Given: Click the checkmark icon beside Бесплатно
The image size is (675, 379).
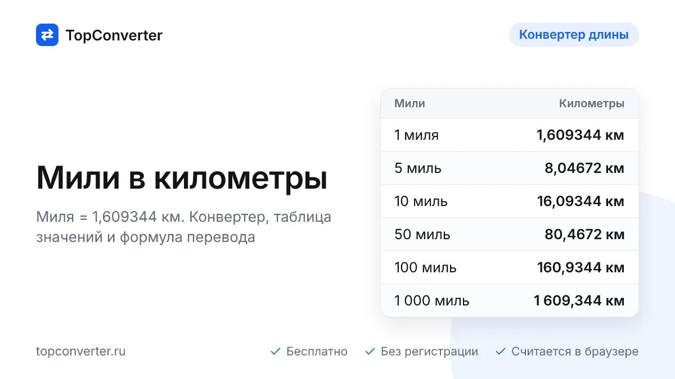Looking at the screenshot, I should tap(276, 351).
